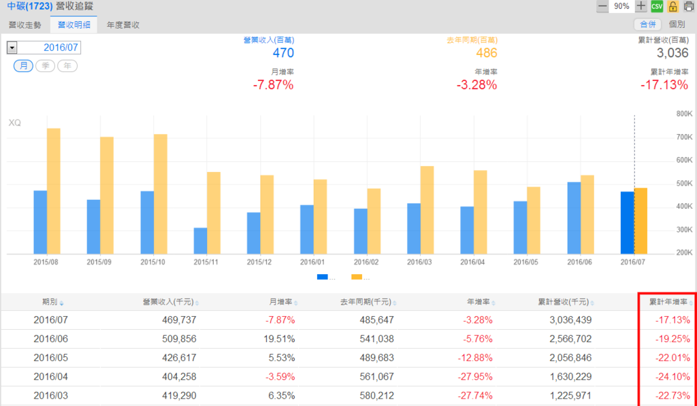Viewport: 697px width, 406px height.
Task: Click the 去年同期(百萬) 486 summary value
Action: click(x=486, y=53)
